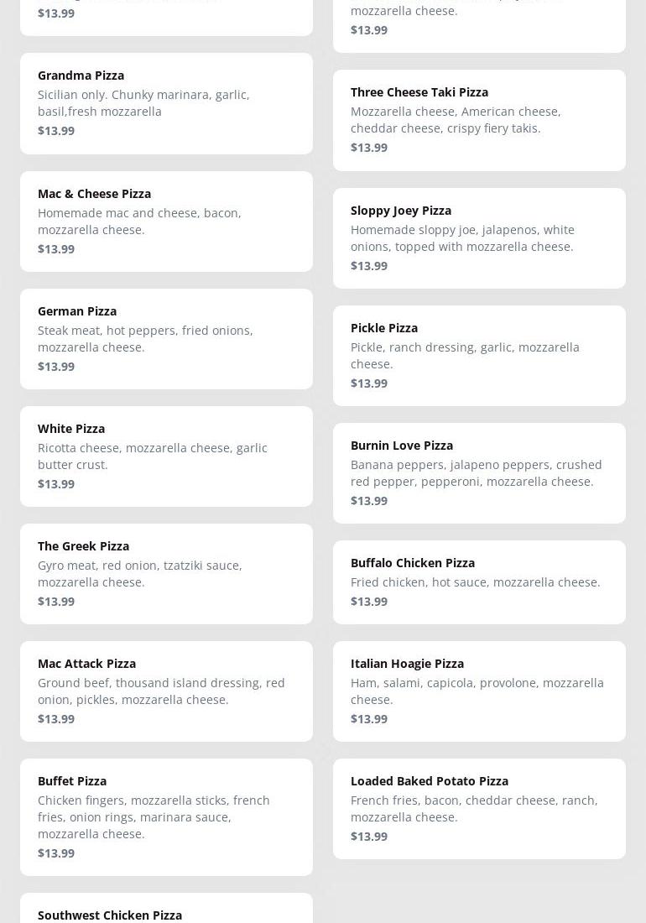Select the Mac Attack Pizza card

pos(166,691)
